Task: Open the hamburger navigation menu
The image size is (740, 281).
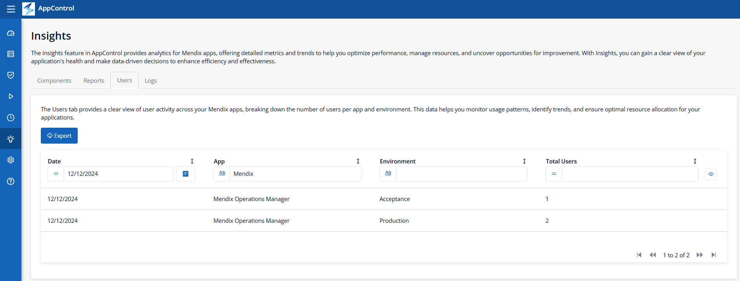Action: point(11,9)
